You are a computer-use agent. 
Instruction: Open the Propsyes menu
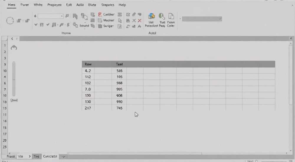[x=54, y=5]
